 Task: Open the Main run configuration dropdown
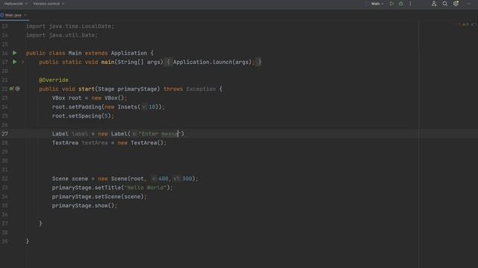pos(377,4)
